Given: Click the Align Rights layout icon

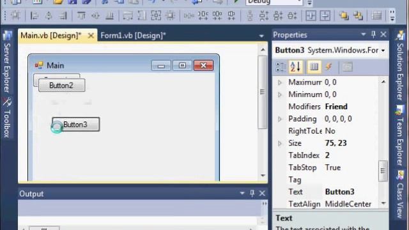Looking at the screenshot, I should [63, 16].
